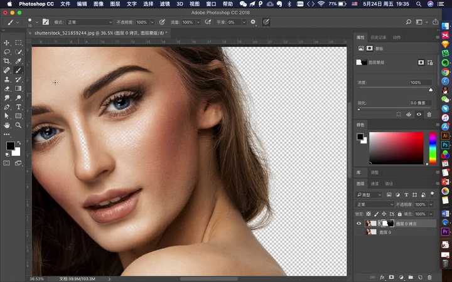The width and height of the screenshot is (452, 282).
Task: Select the Crop tool
Action: [x=6, y=61]
